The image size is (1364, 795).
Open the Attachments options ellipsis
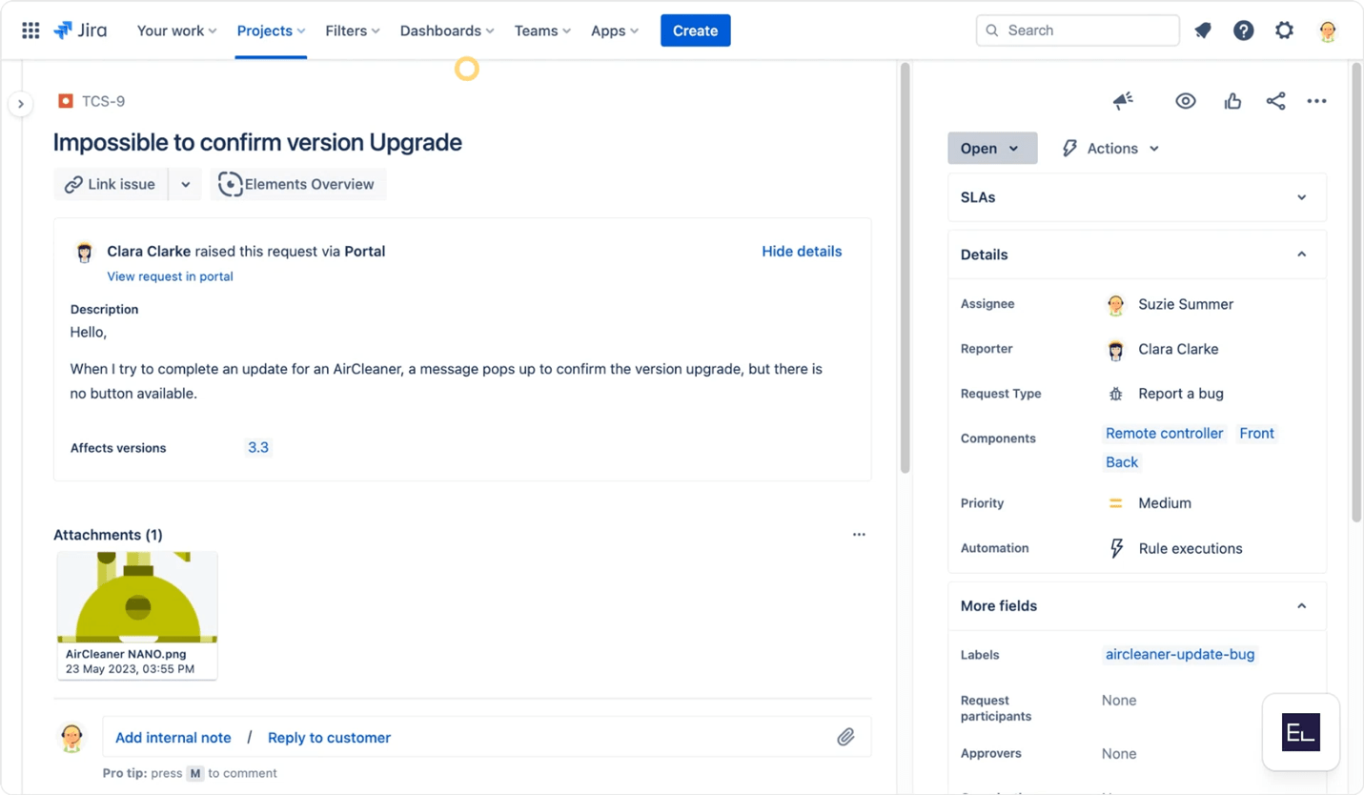[859, 535]
